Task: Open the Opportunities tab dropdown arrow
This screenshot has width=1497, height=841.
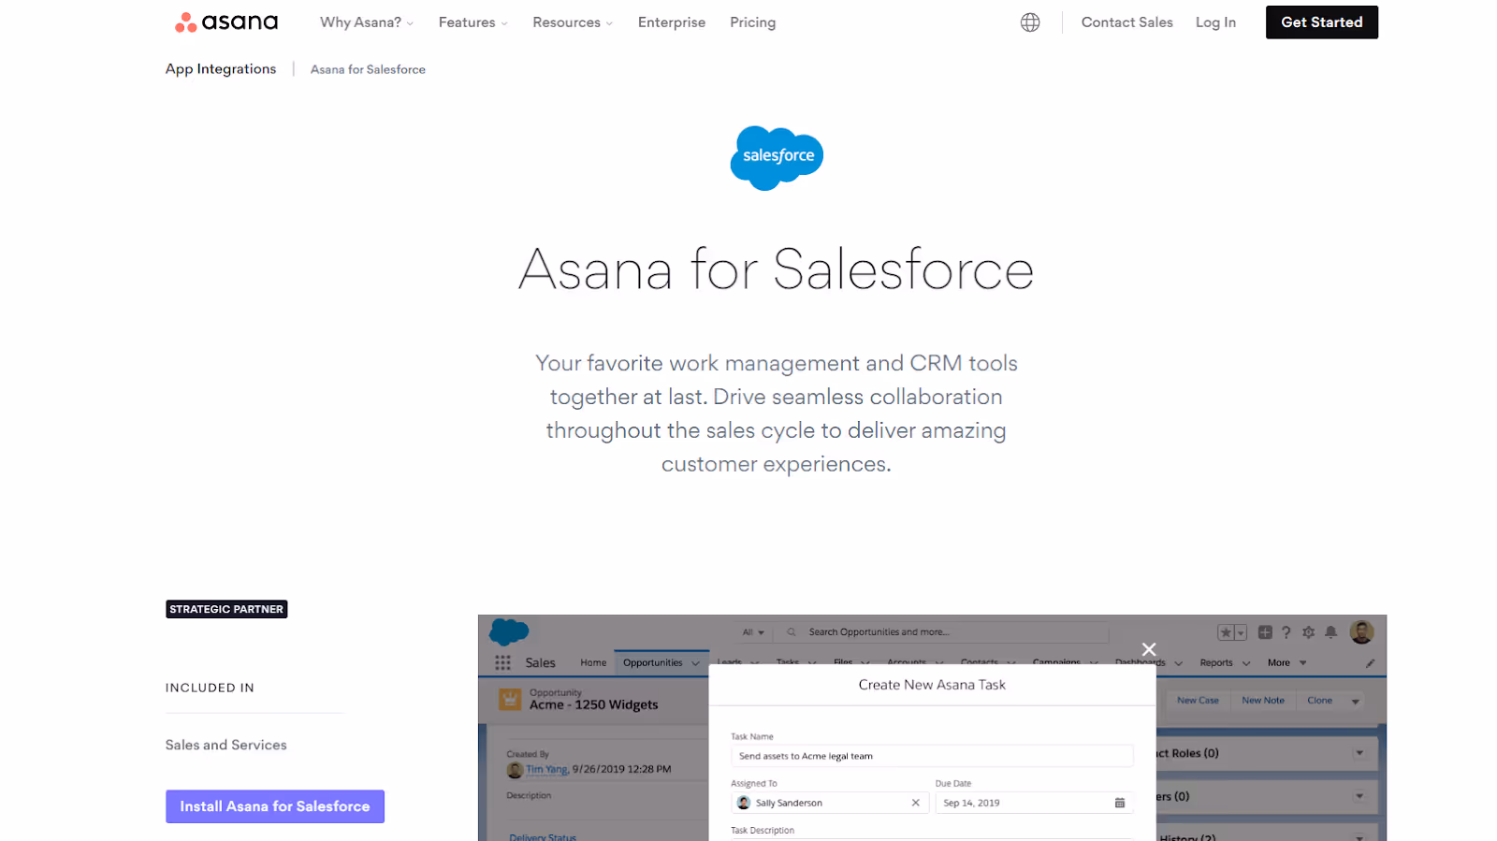Action: (695, 663)
